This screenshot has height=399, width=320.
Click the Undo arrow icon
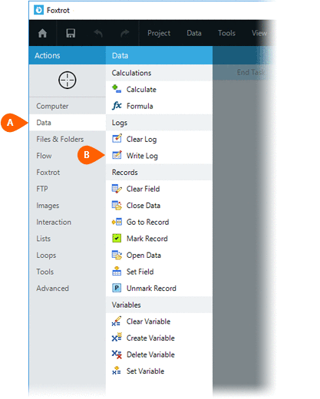coord(98,33)
